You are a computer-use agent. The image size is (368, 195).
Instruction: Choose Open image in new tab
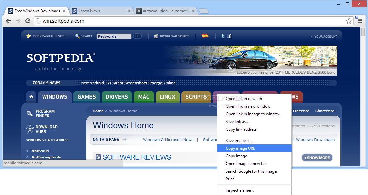click(x=254, y=164)
